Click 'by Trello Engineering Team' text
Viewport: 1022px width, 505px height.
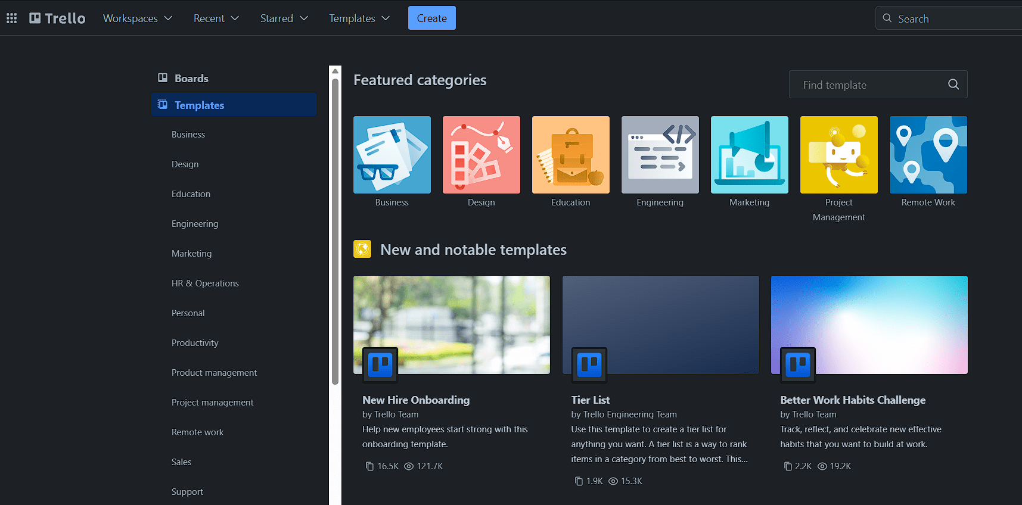pyautogui.click(x=624, y=414)
